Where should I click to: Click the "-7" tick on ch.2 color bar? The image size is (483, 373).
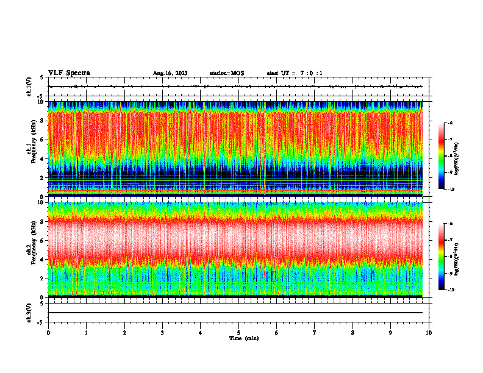[450, 240]
